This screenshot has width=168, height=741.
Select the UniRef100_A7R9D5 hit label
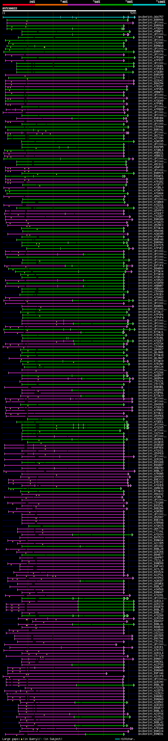click(x=150, y=121)
